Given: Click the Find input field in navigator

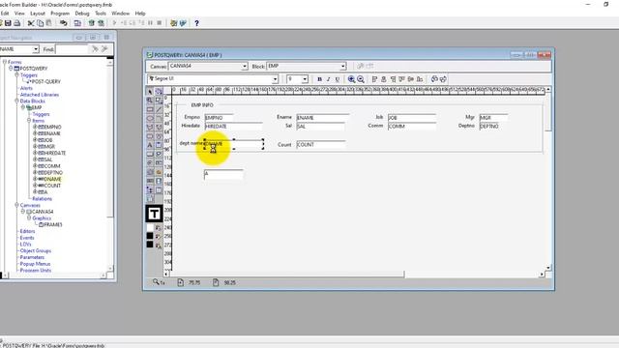Looking at the screenshot, I should 73,49.
